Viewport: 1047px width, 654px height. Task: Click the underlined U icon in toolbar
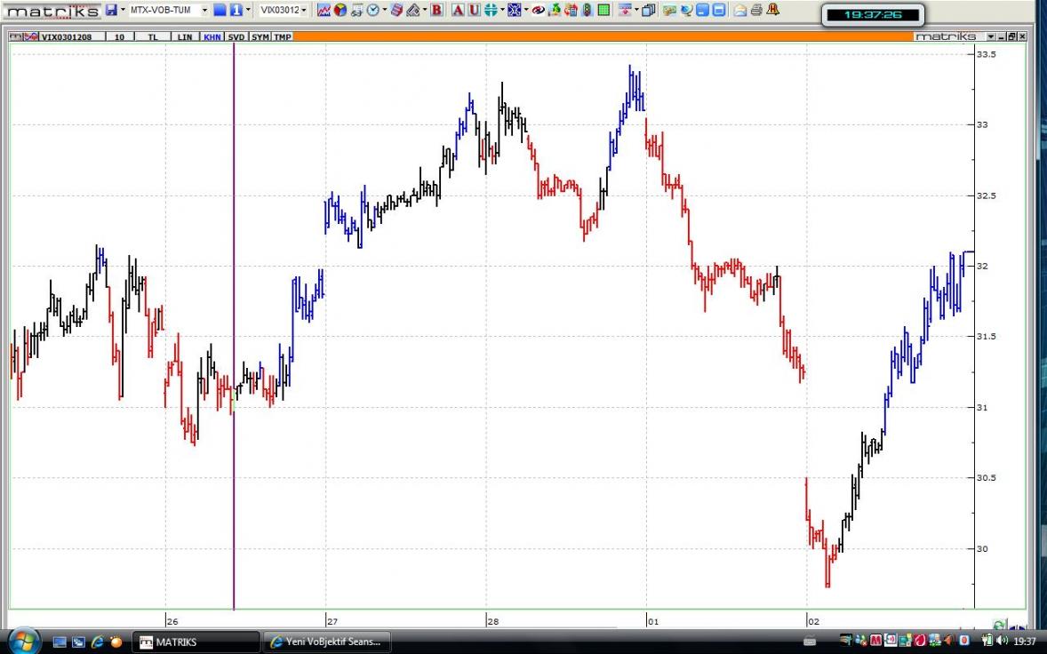[474, 10]
